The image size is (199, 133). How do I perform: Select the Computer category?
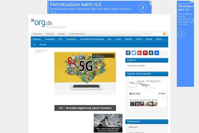50,39
